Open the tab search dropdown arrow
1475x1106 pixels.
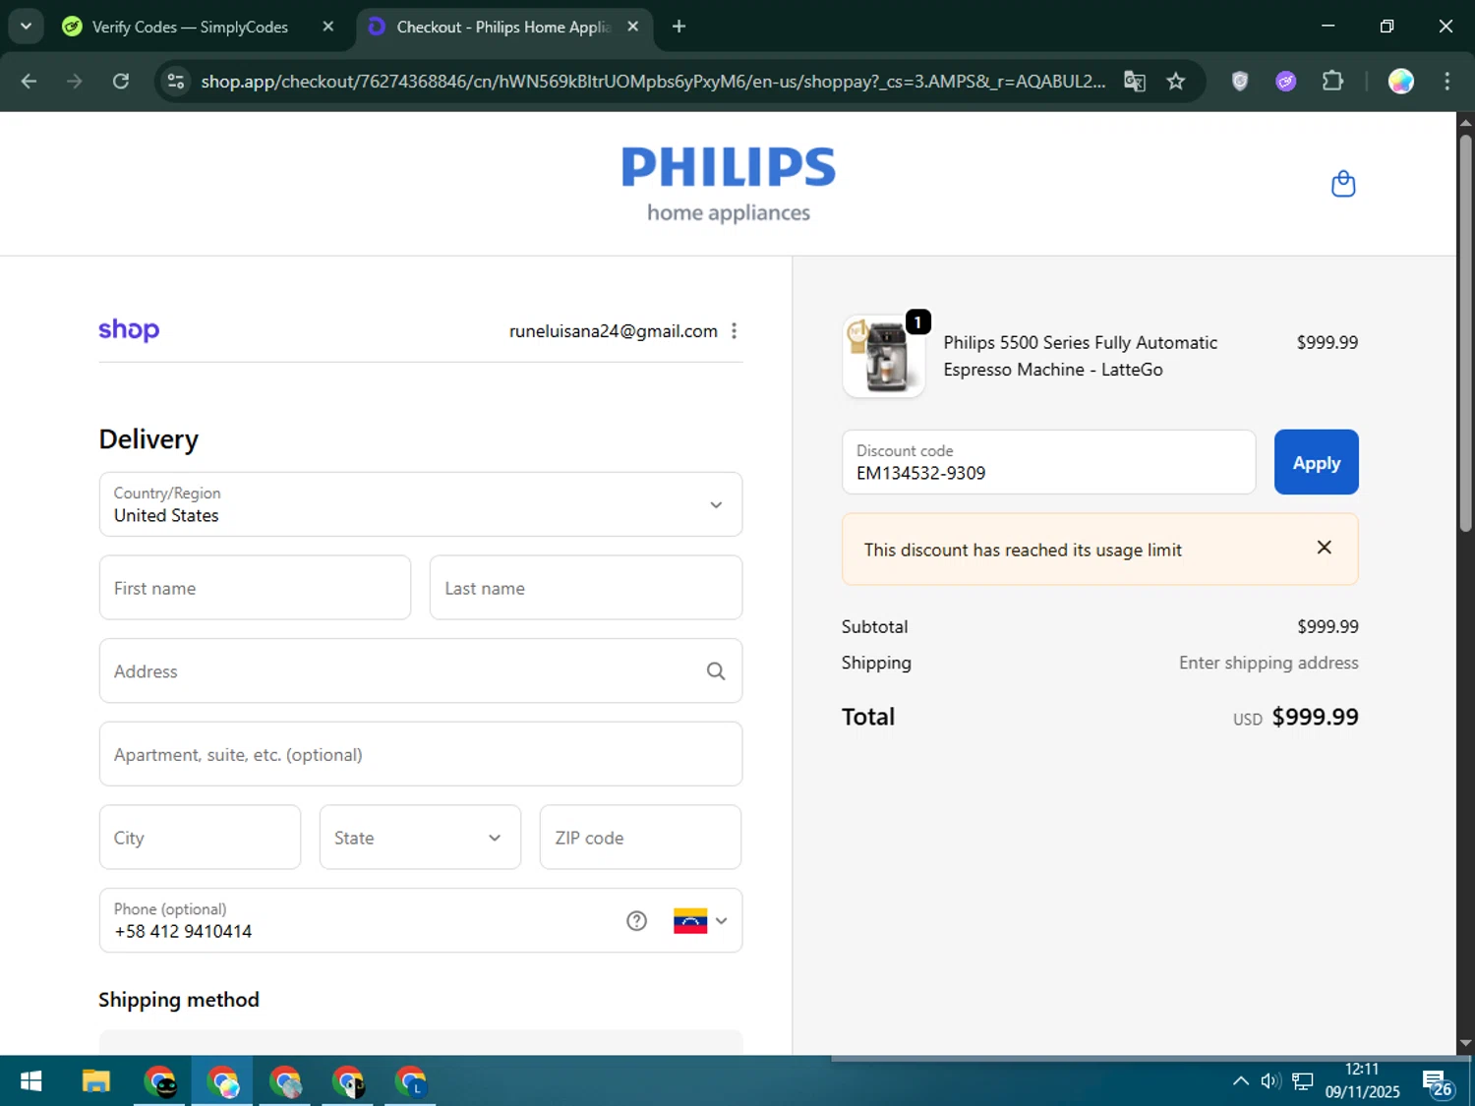pos(27,27)
